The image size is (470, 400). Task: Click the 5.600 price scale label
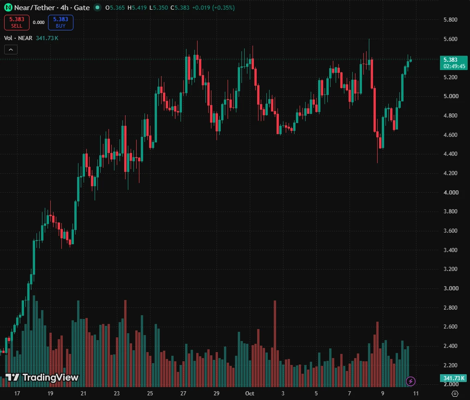pos(451,39)
